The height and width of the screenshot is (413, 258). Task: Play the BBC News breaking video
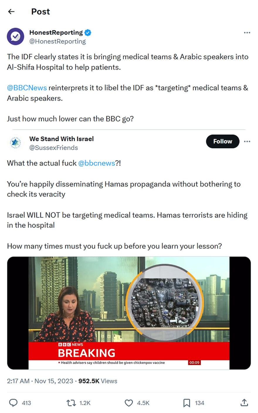coord(129,313)
